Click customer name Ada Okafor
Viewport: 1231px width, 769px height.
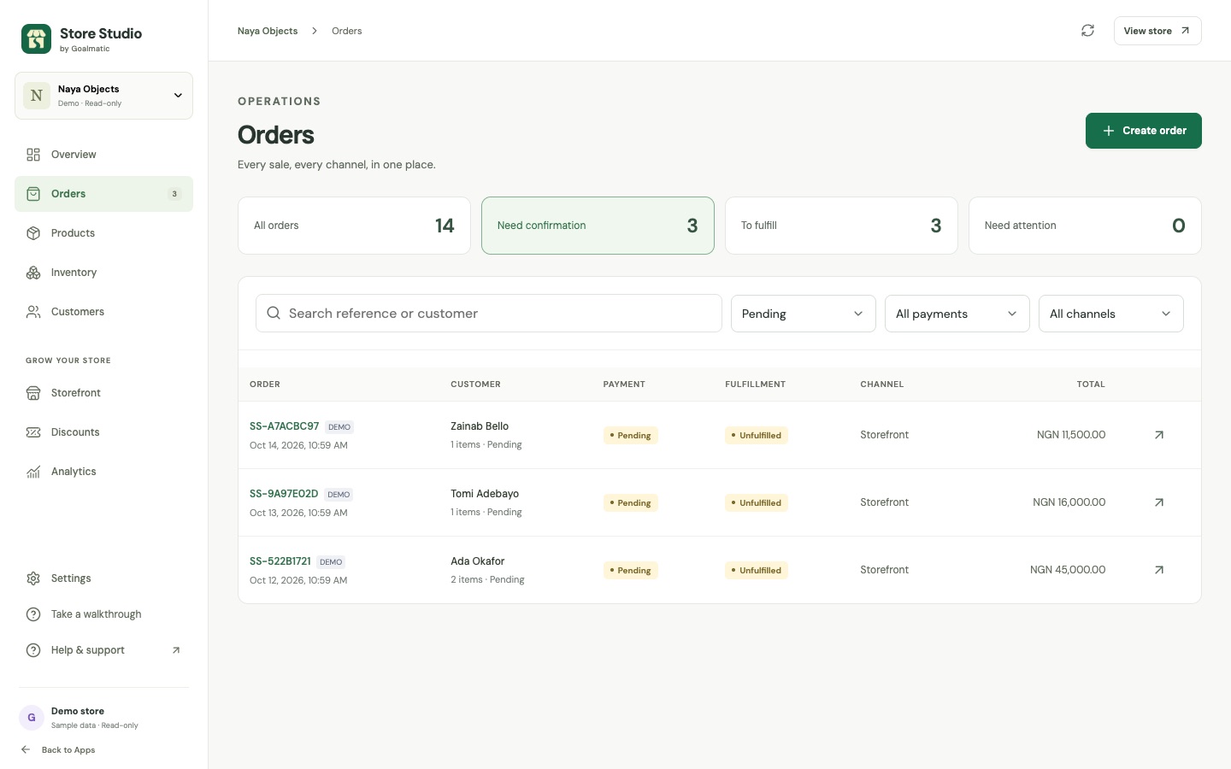(478, 561)
